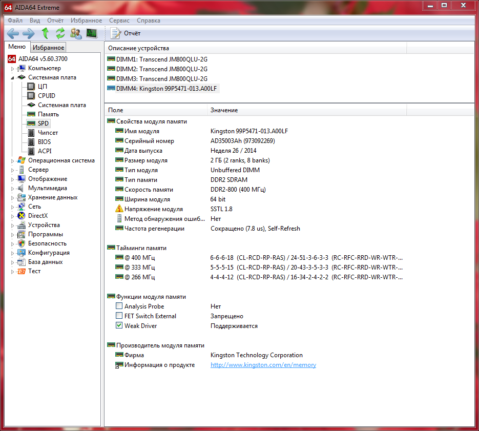Click the Программы icon in sidebar
This screenshot has width=479, height=431.
coord(22,234)
